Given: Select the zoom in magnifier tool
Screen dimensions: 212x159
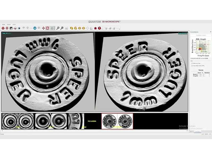Looking at the screenshot, I should point(62,27).
